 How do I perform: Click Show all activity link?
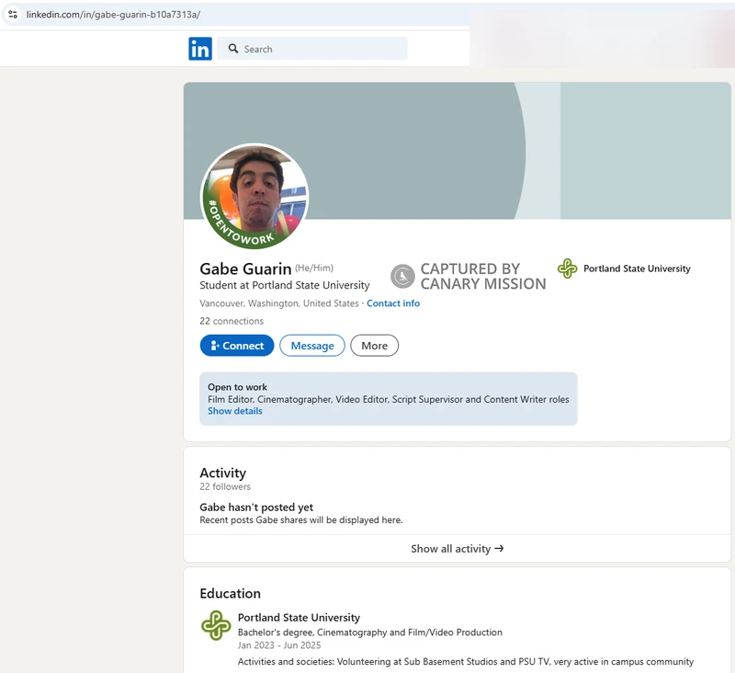457,549
